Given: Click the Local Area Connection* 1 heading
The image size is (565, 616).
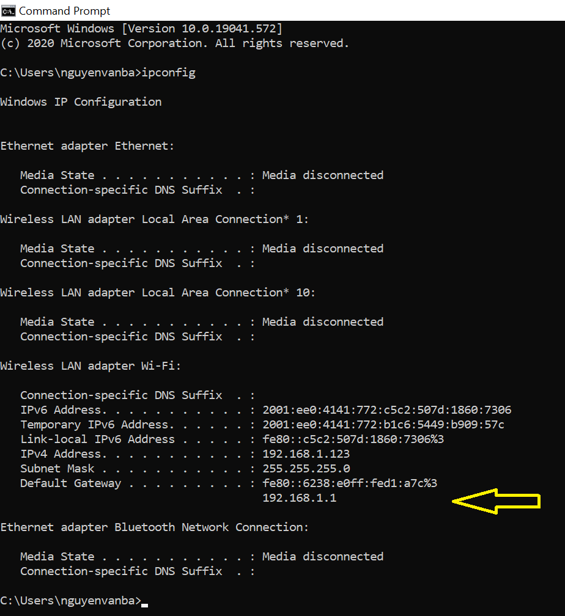Looking at the screenshot, I should (155, 219).
